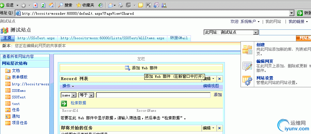Open the http://SSoTest.aspx tab
311x134 pixels.
[36, 38]
